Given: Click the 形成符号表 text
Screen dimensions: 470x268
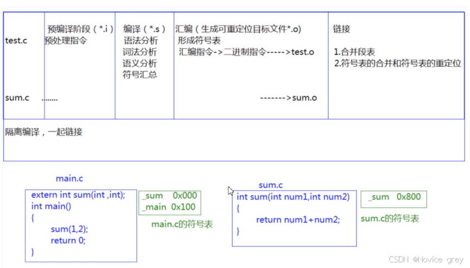Looking at the screenshot, I should tap(199, 41).
